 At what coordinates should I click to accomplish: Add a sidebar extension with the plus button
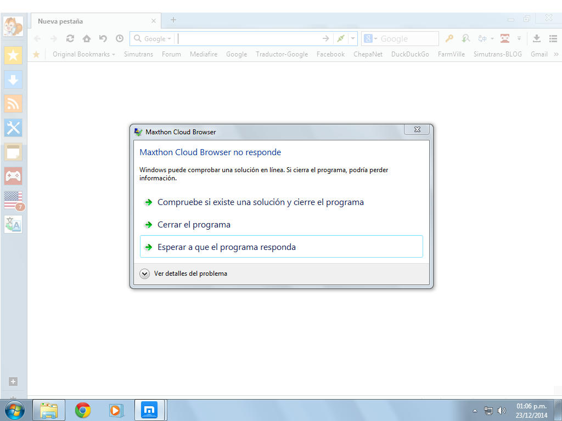(x=13, y=382)
